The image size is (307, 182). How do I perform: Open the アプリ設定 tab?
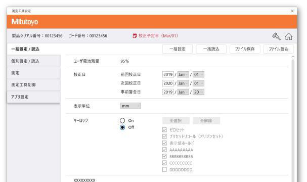coord(34,97)
